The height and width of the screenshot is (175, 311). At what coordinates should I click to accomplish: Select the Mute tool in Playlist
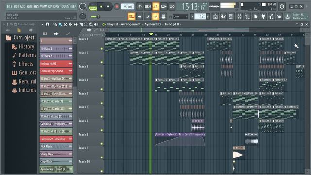[x=70, y=25]
